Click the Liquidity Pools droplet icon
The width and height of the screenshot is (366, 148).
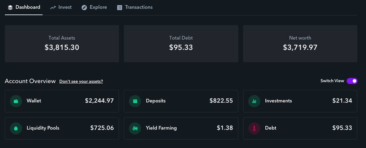coord(16,128)
